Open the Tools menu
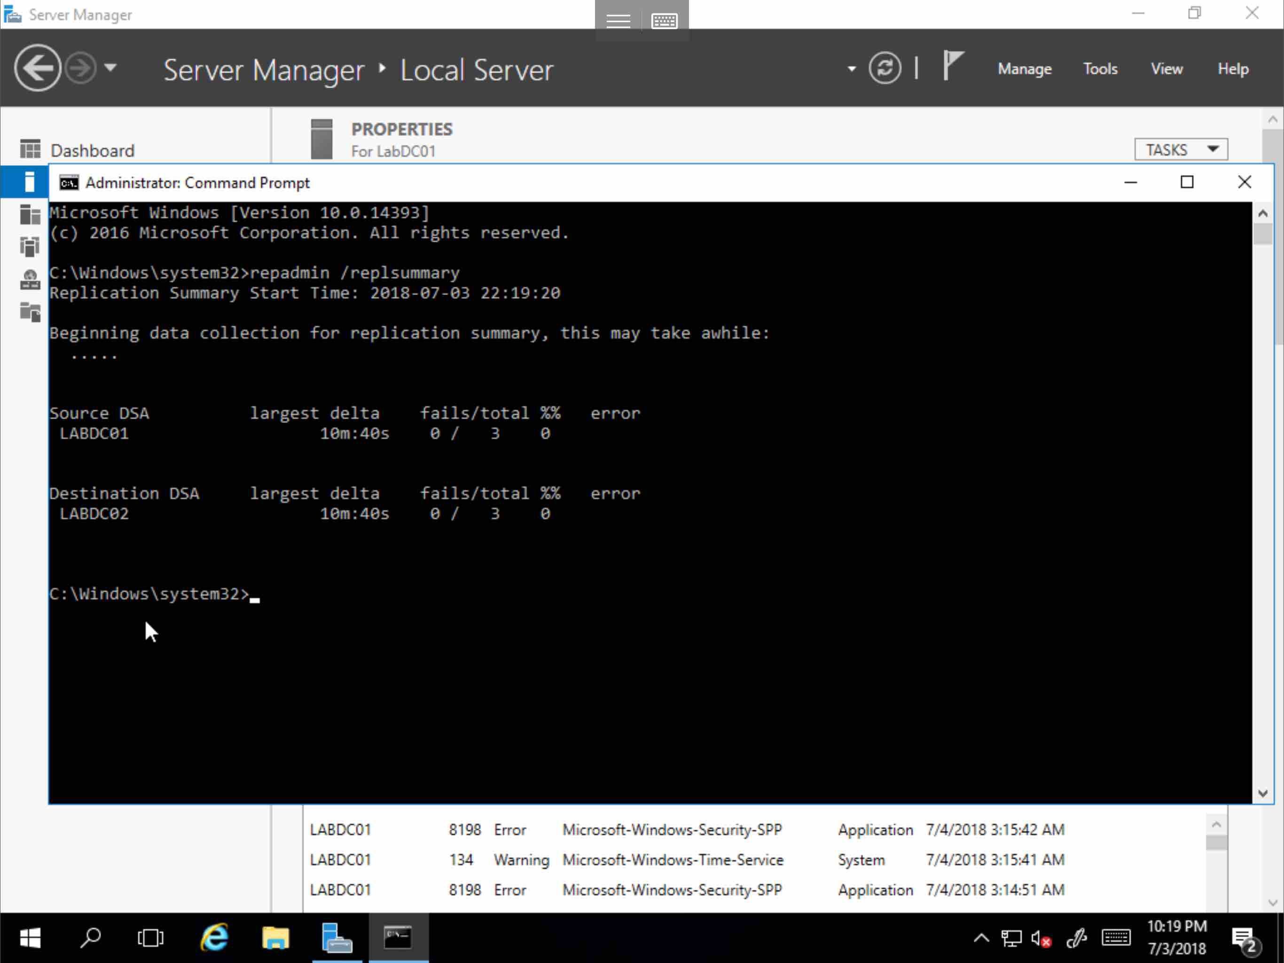The height and width of the screenshot is (963, 1284). (x=1100, y=69)
